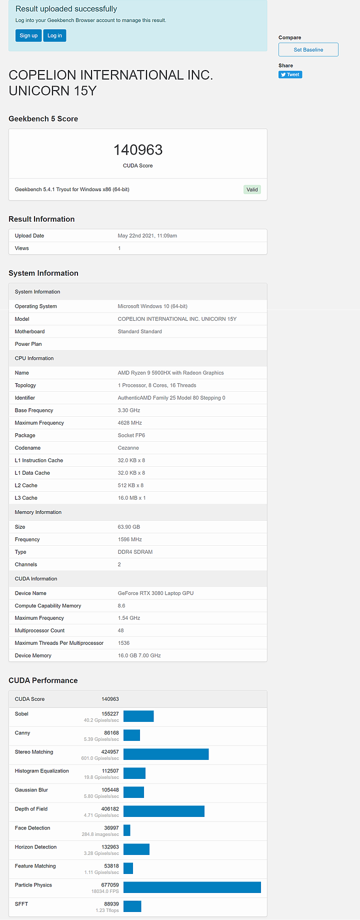360x920 pixels.
Task: Click Compute Capability Memory 8.6 value
Action: tap(121, 606)
